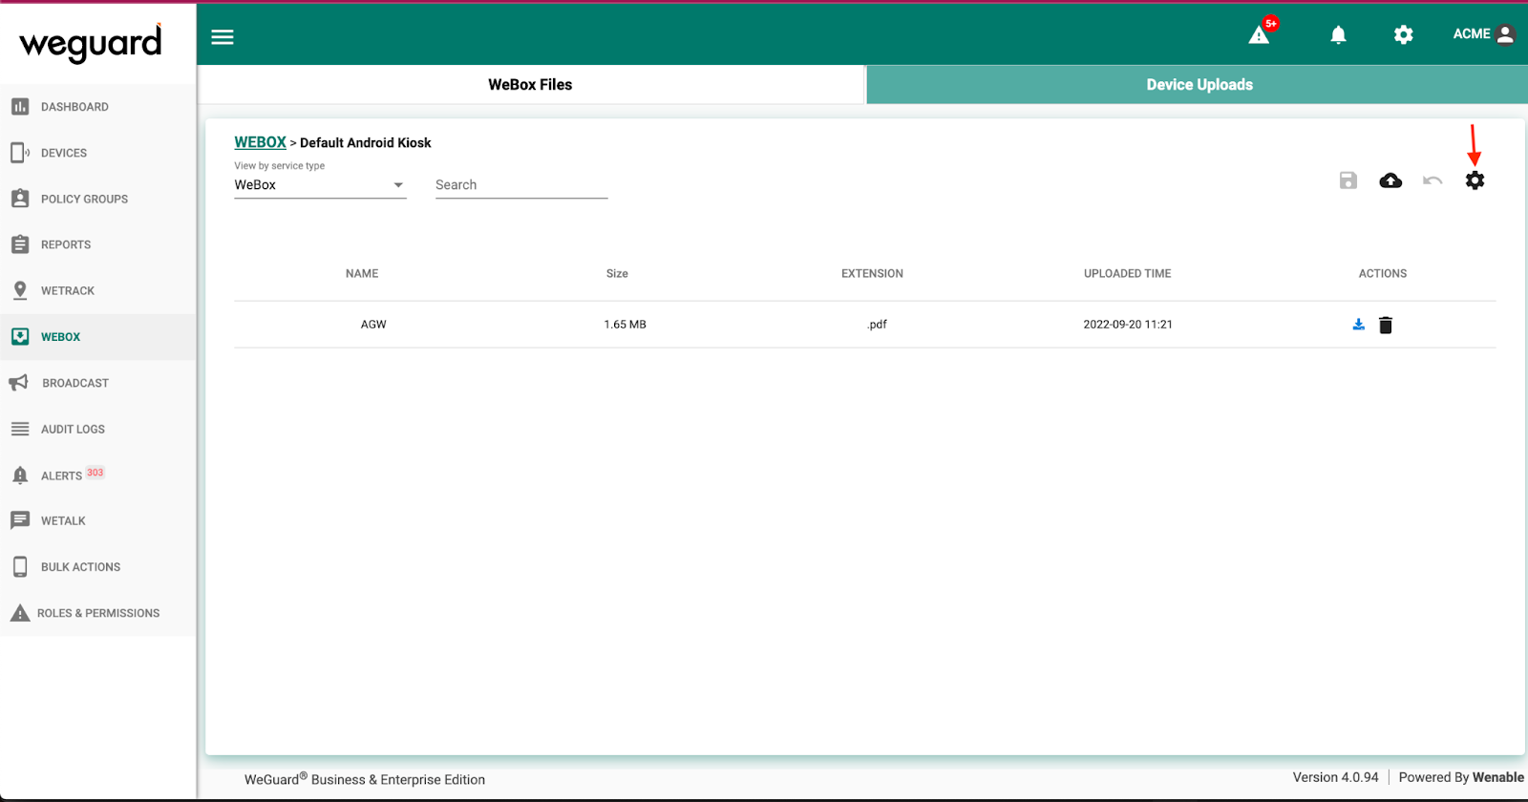Open AUDIT LOGS menu item
This screenshot has width=1528, height=802.
pos(73,429)
